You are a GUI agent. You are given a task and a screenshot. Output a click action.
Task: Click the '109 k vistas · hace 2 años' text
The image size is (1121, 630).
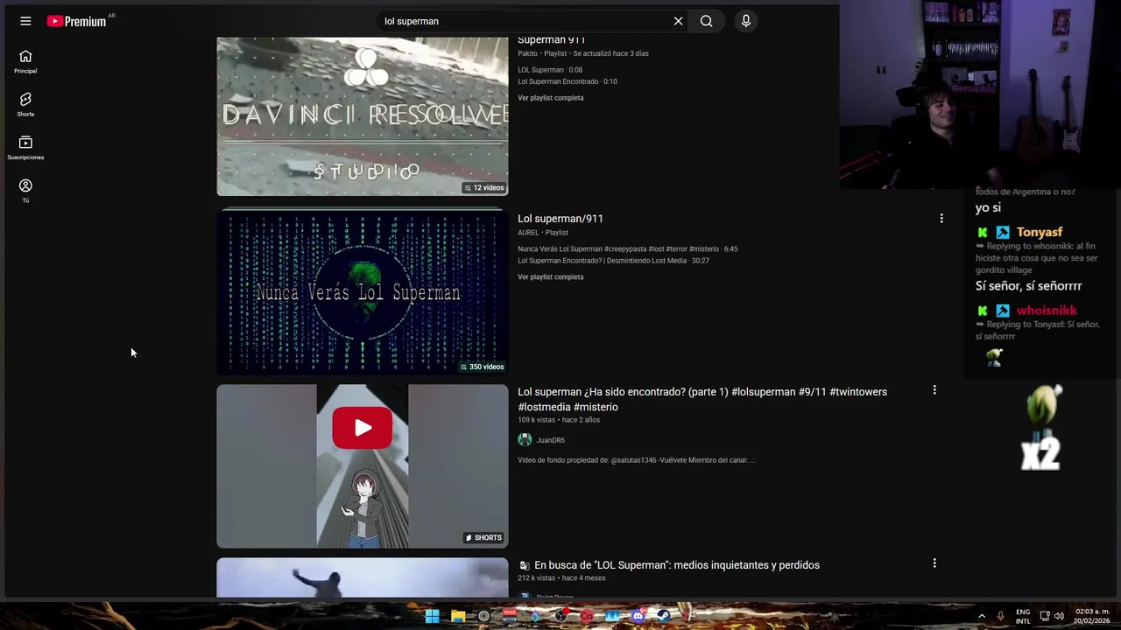[x=559, y=420]
